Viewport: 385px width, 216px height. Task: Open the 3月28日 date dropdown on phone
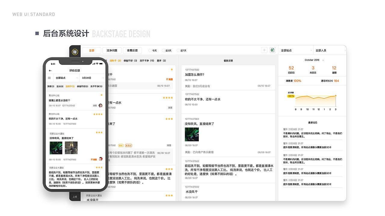[92, 78]
